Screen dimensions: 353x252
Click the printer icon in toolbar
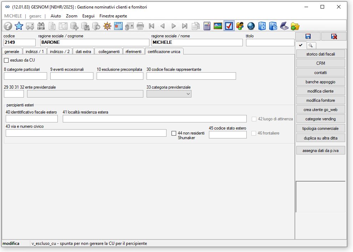140,26
